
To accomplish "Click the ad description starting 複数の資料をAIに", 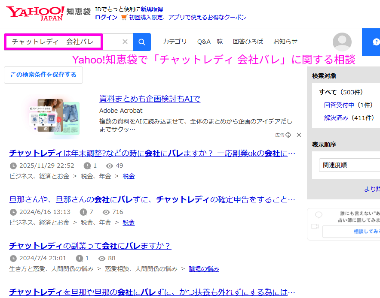I will 196,125.
